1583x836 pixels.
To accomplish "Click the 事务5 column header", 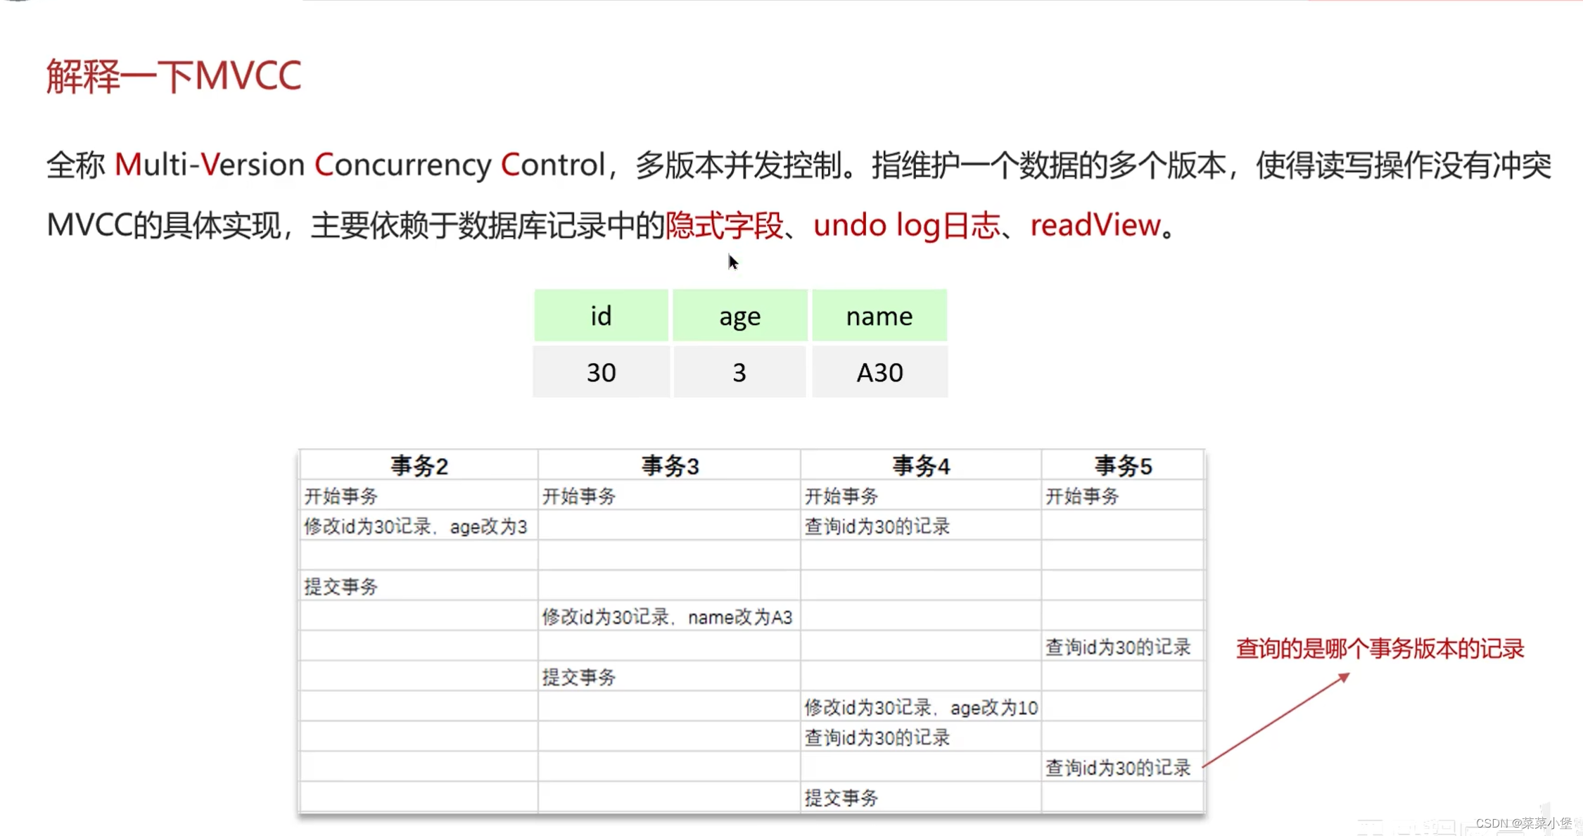I will coord(1122,466).
